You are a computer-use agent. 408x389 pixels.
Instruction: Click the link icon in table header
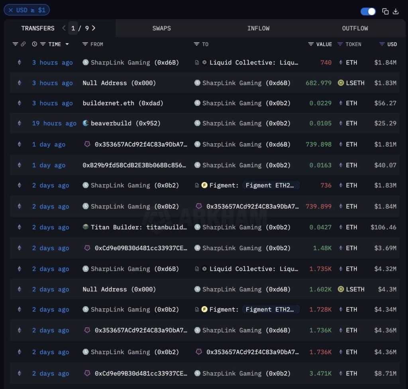click(x=23, y=44)
